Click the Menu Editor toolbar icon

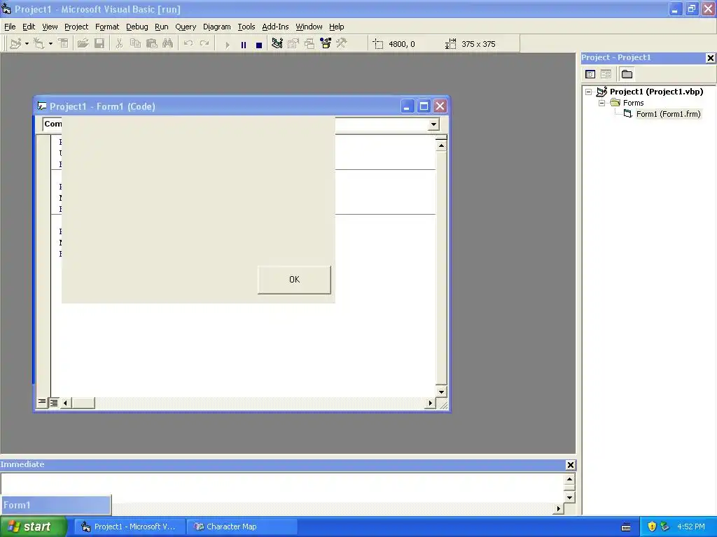[x=63, y=44]
